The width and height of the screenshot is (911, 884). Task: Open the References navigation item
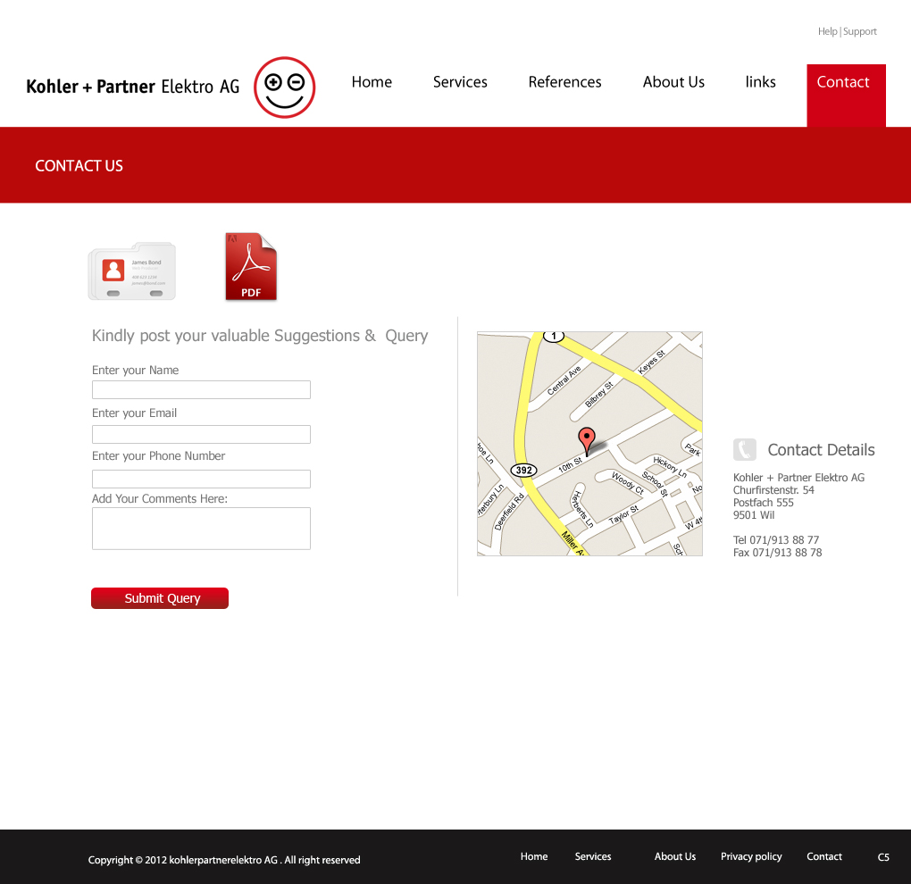[564, 82]
